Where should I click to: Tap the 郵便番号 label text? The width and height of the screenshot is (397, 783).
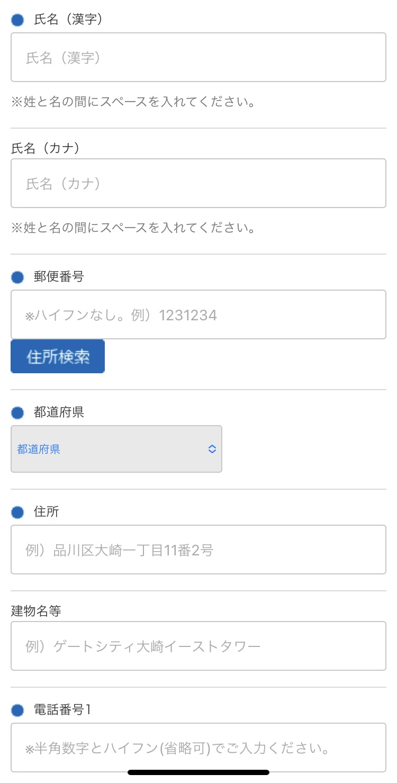tap(59, 276)
